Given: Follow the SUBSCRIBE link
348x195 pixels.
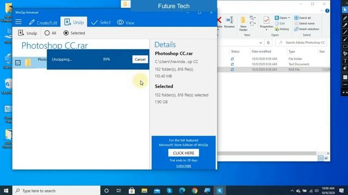Looking at the screenshot, I should (x=184, y=166).
